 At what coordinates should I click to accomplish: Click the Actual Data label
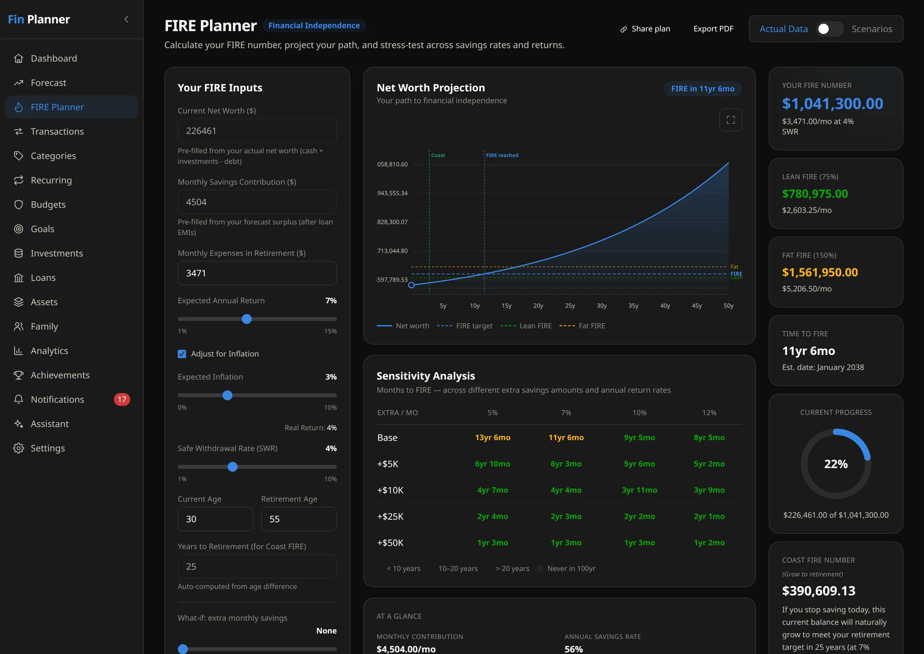point(784,29)
